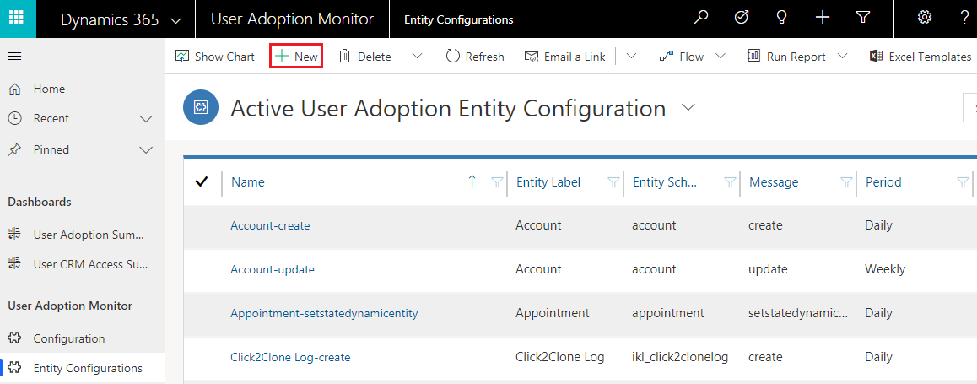Click the appointment schema cell
The width and height of the screenshot is (977, 384).
pos(668,313)
